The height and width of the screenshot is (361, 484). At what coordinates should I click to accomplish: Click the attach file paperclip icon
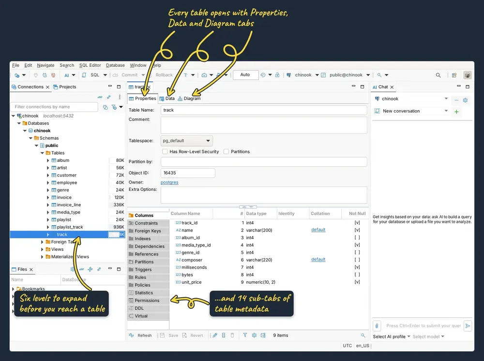click(377, 326)
